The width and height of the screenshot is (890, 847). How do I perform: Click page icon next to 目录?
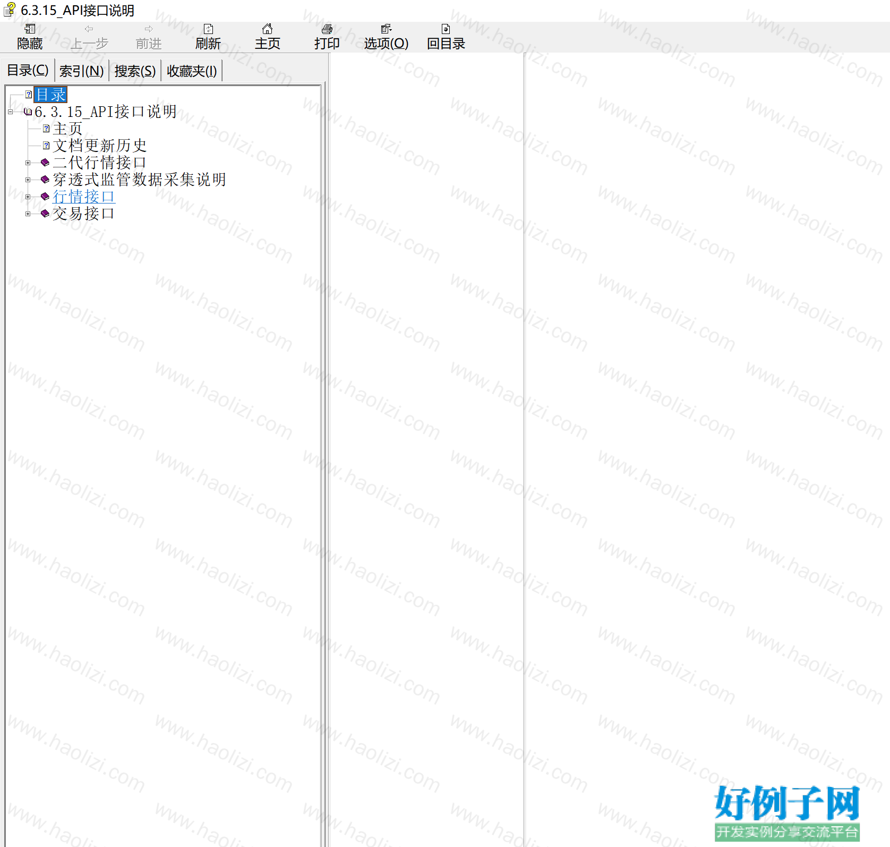[29, 95]
